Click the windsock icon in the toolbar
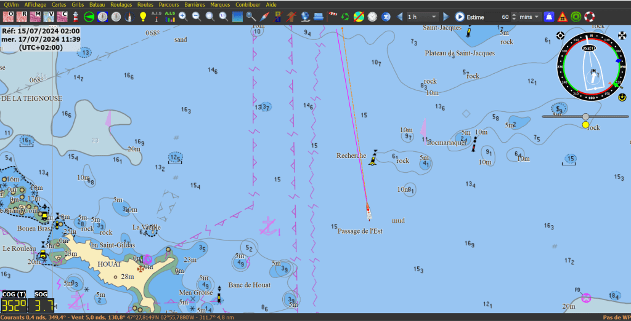Screen dimensions: 631x321 [332, 17]
